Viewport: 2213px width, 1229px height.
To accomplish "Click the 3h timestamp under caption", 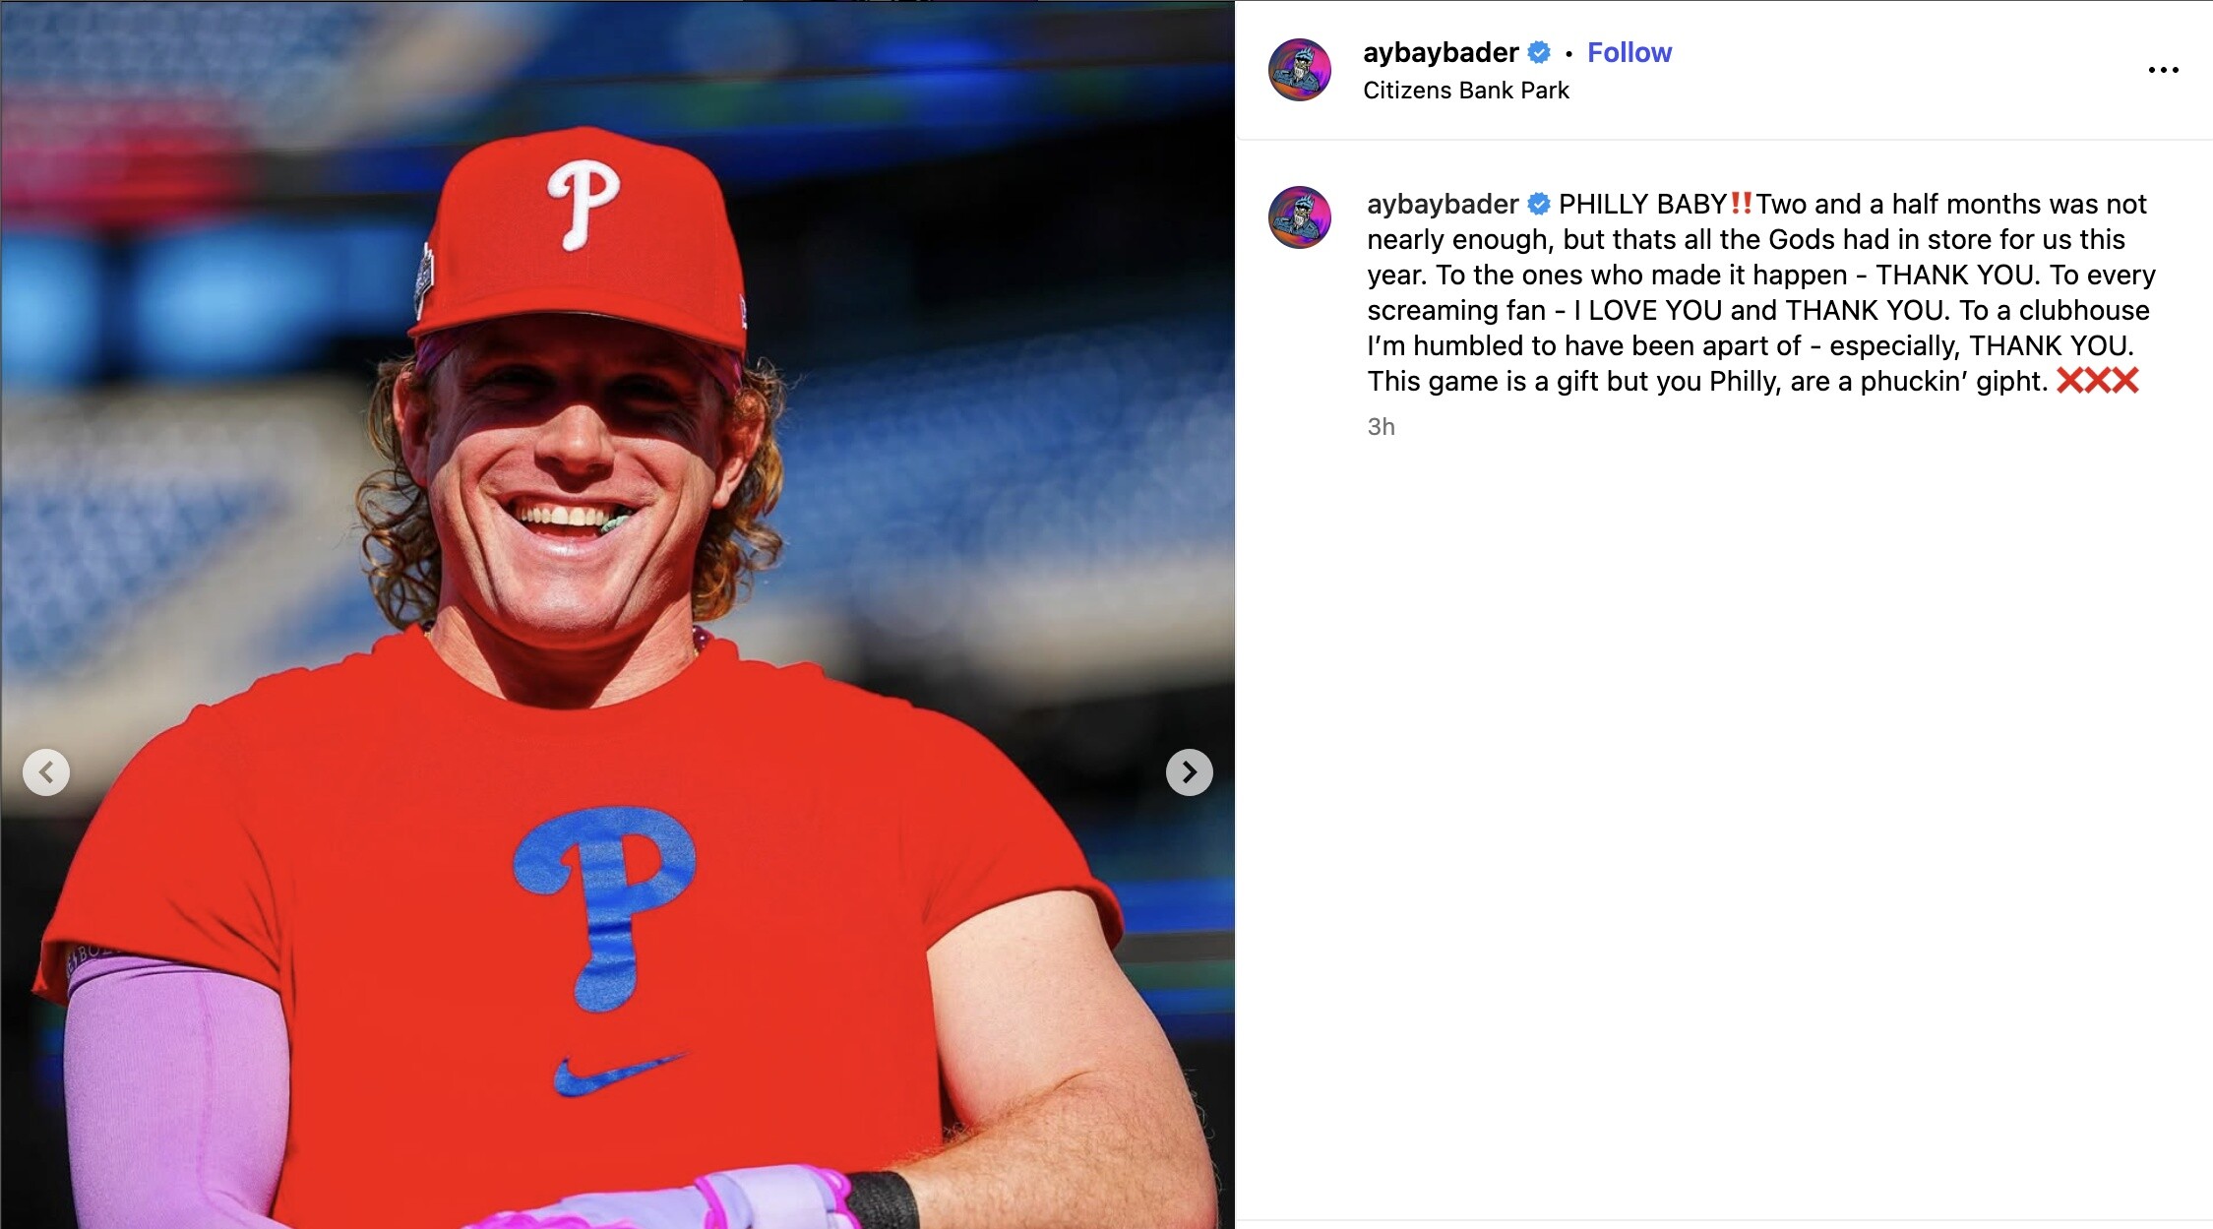I will (x=1381, y=427).
